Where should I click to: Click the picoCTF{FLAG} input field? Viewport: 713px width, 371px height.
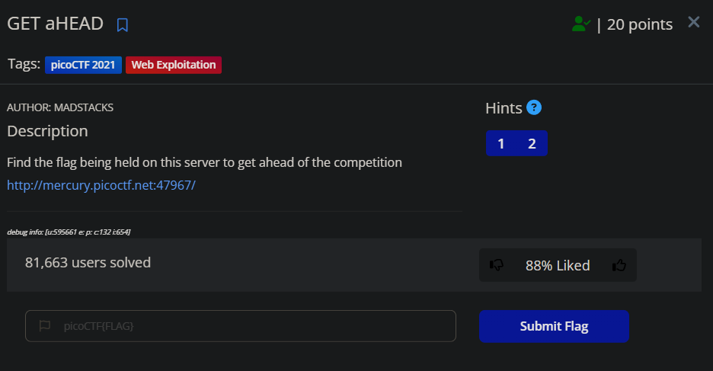click(x=241, y=326)
